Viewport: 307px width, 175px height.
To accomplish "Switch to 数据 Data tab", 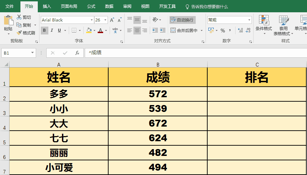I will tap(109, 6).
